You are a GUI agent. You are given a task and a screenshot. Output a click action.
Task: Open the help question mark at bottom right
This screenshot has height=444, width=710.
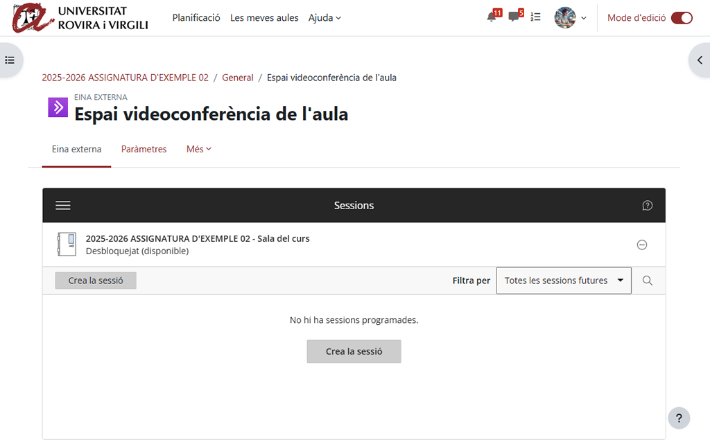pyautogui.click(x=679, y=418)
